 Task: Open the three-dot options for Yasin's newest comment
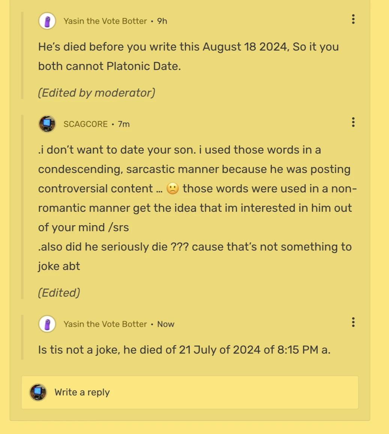pyautogui.click(x=353, y=322)
